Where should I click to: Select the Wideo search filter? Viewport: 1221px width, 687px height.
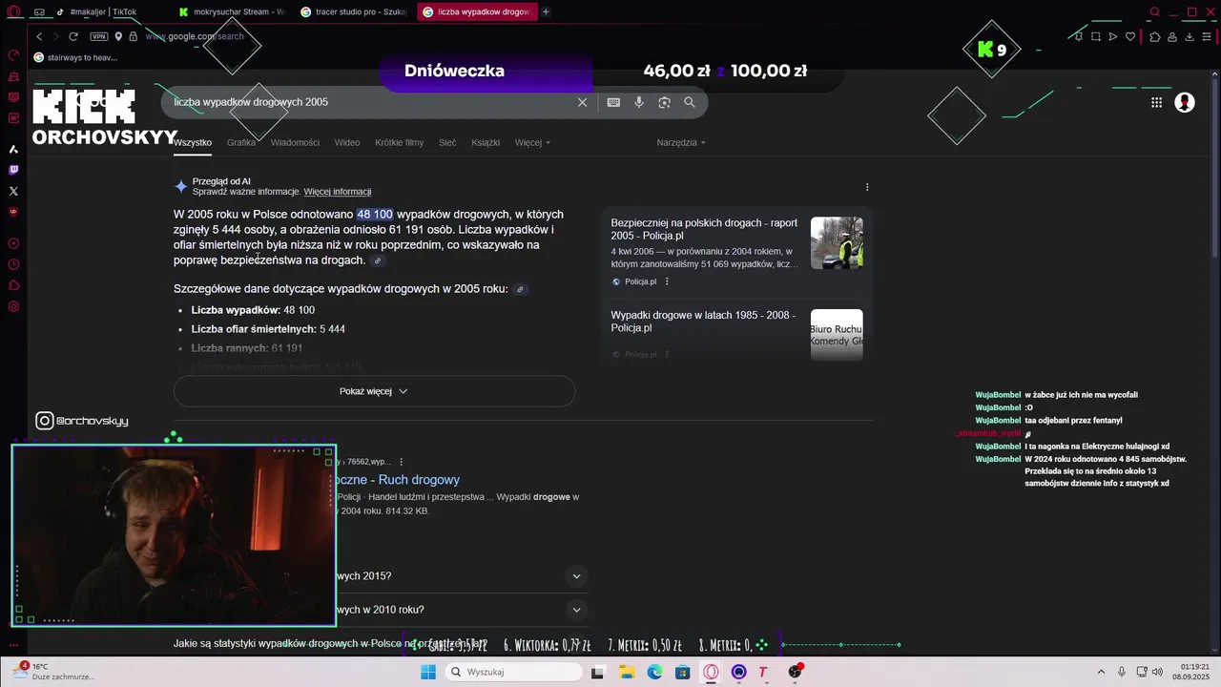coord(347,142)
